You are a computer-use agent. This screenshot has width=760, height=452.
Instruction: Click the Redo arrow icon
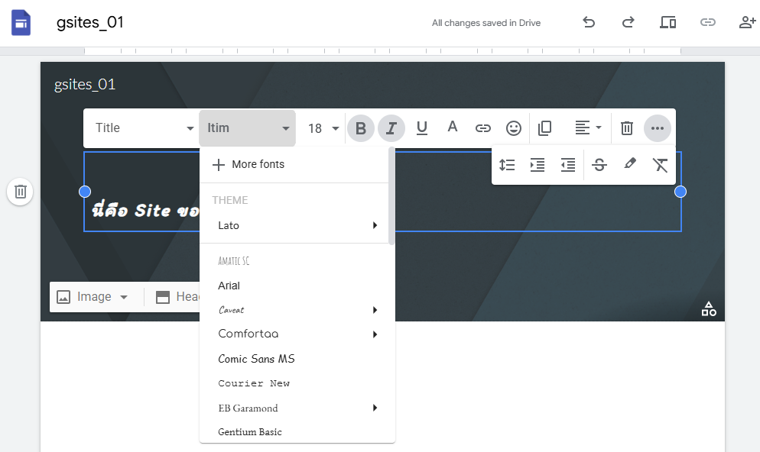point(628,22)
